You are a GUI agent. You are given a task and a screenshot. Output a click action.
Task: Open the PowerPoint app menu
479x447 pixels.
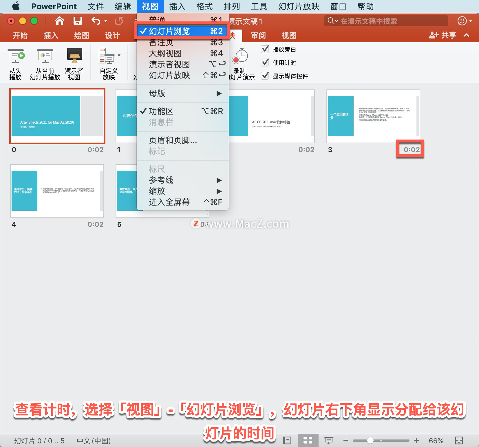point(54,6)
